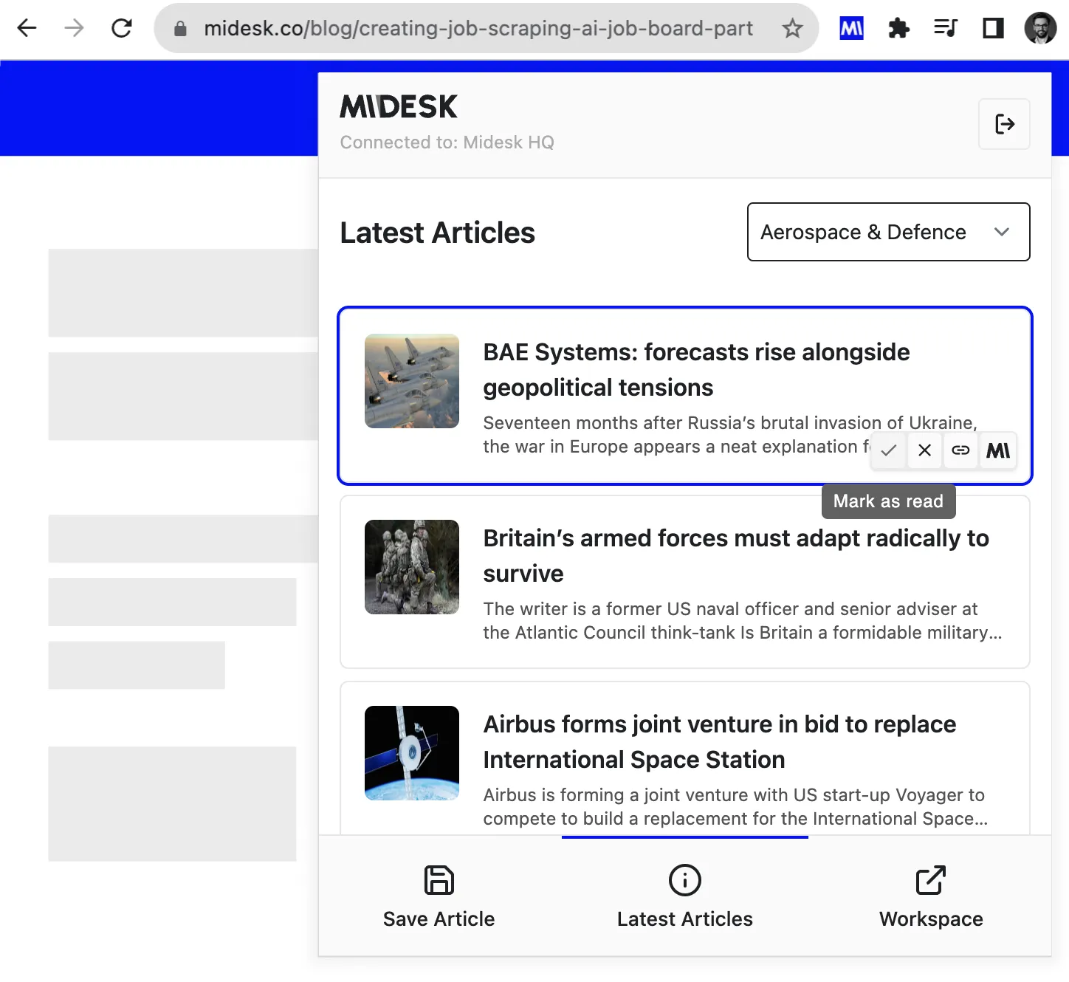Bookmark this page with the star icon
The height and width of the screenshot is (982, 1069).
point(792,29)
